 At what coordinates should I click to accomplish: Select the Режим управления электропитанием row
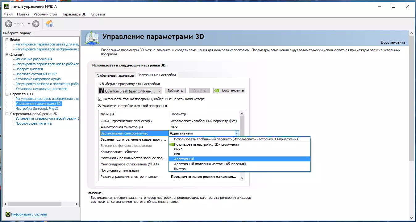169,177
